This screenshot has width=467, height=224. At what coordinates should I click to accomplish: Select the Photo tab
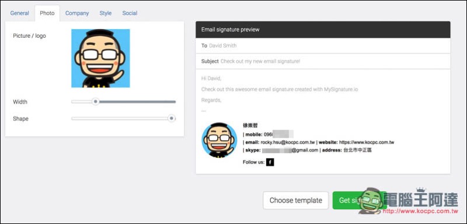pos(47,13)
